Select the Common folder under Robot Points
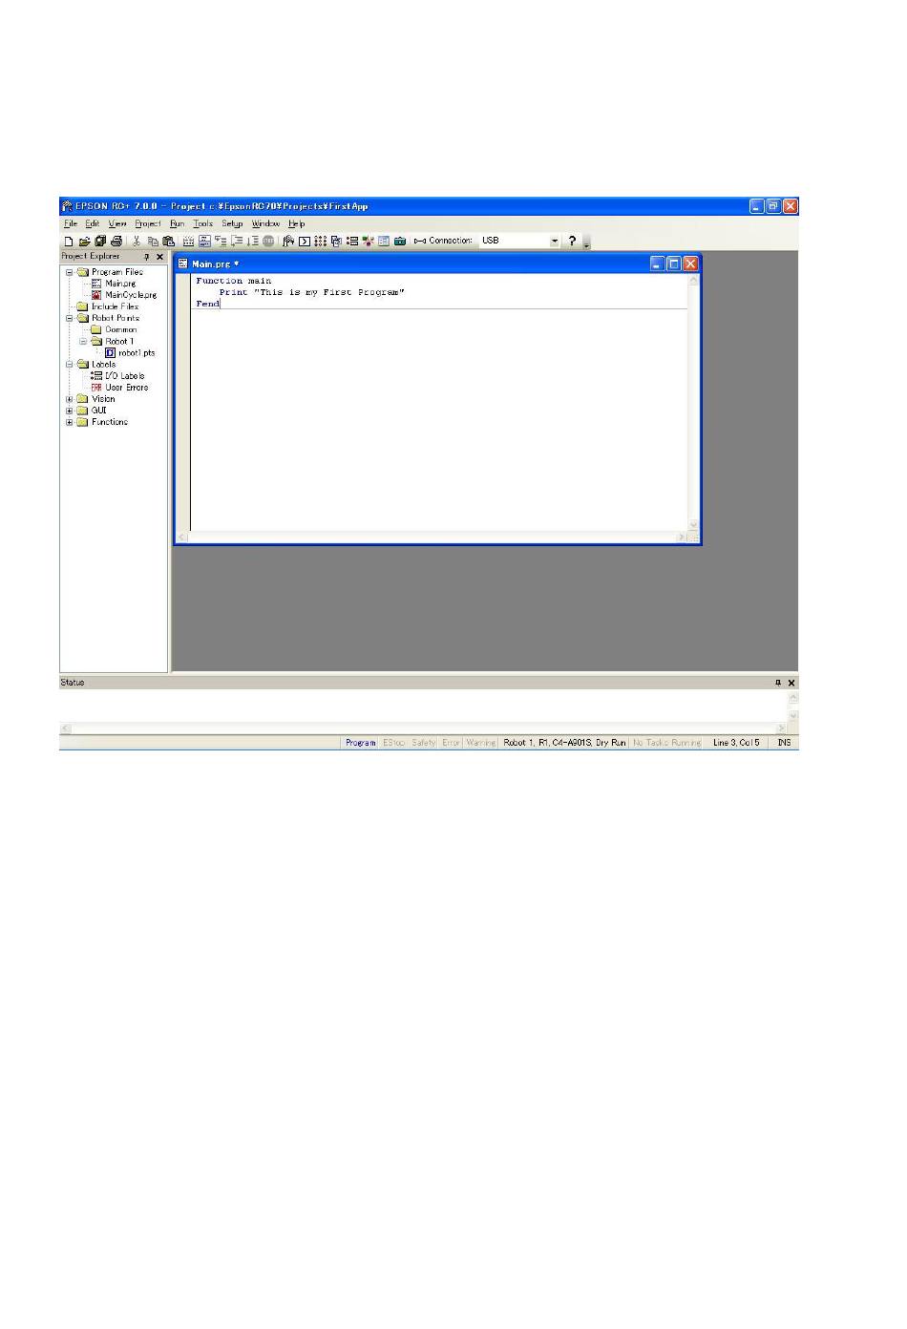This screenshot has width=907, height=1329. click(121, 329)
